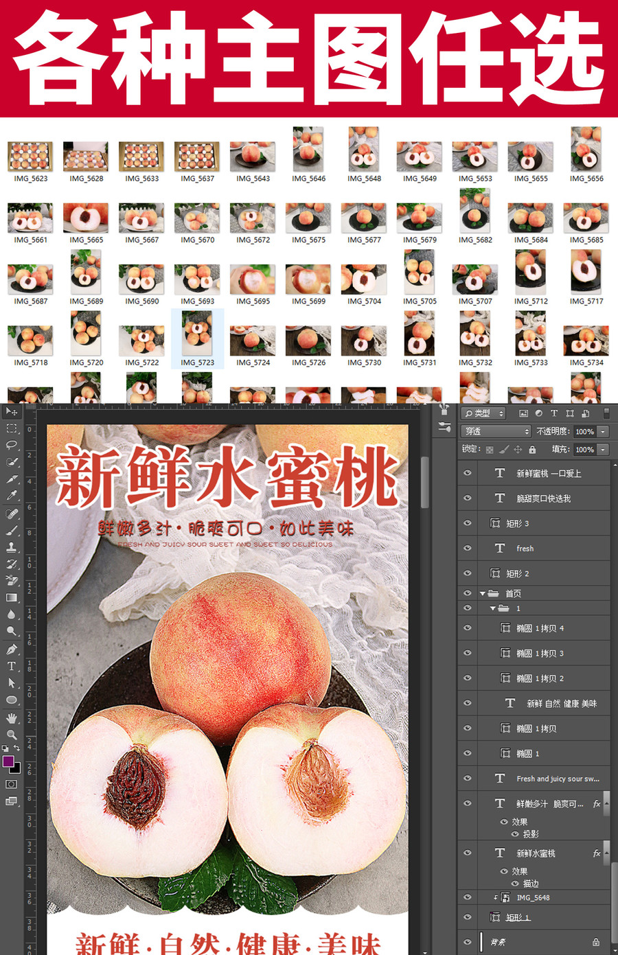Select the Ellipse shape tool
Screen dimensions: 618x955
[12, 700]
